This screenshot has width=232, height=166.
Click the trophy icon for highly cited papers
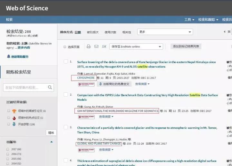(x=14, y=111)
